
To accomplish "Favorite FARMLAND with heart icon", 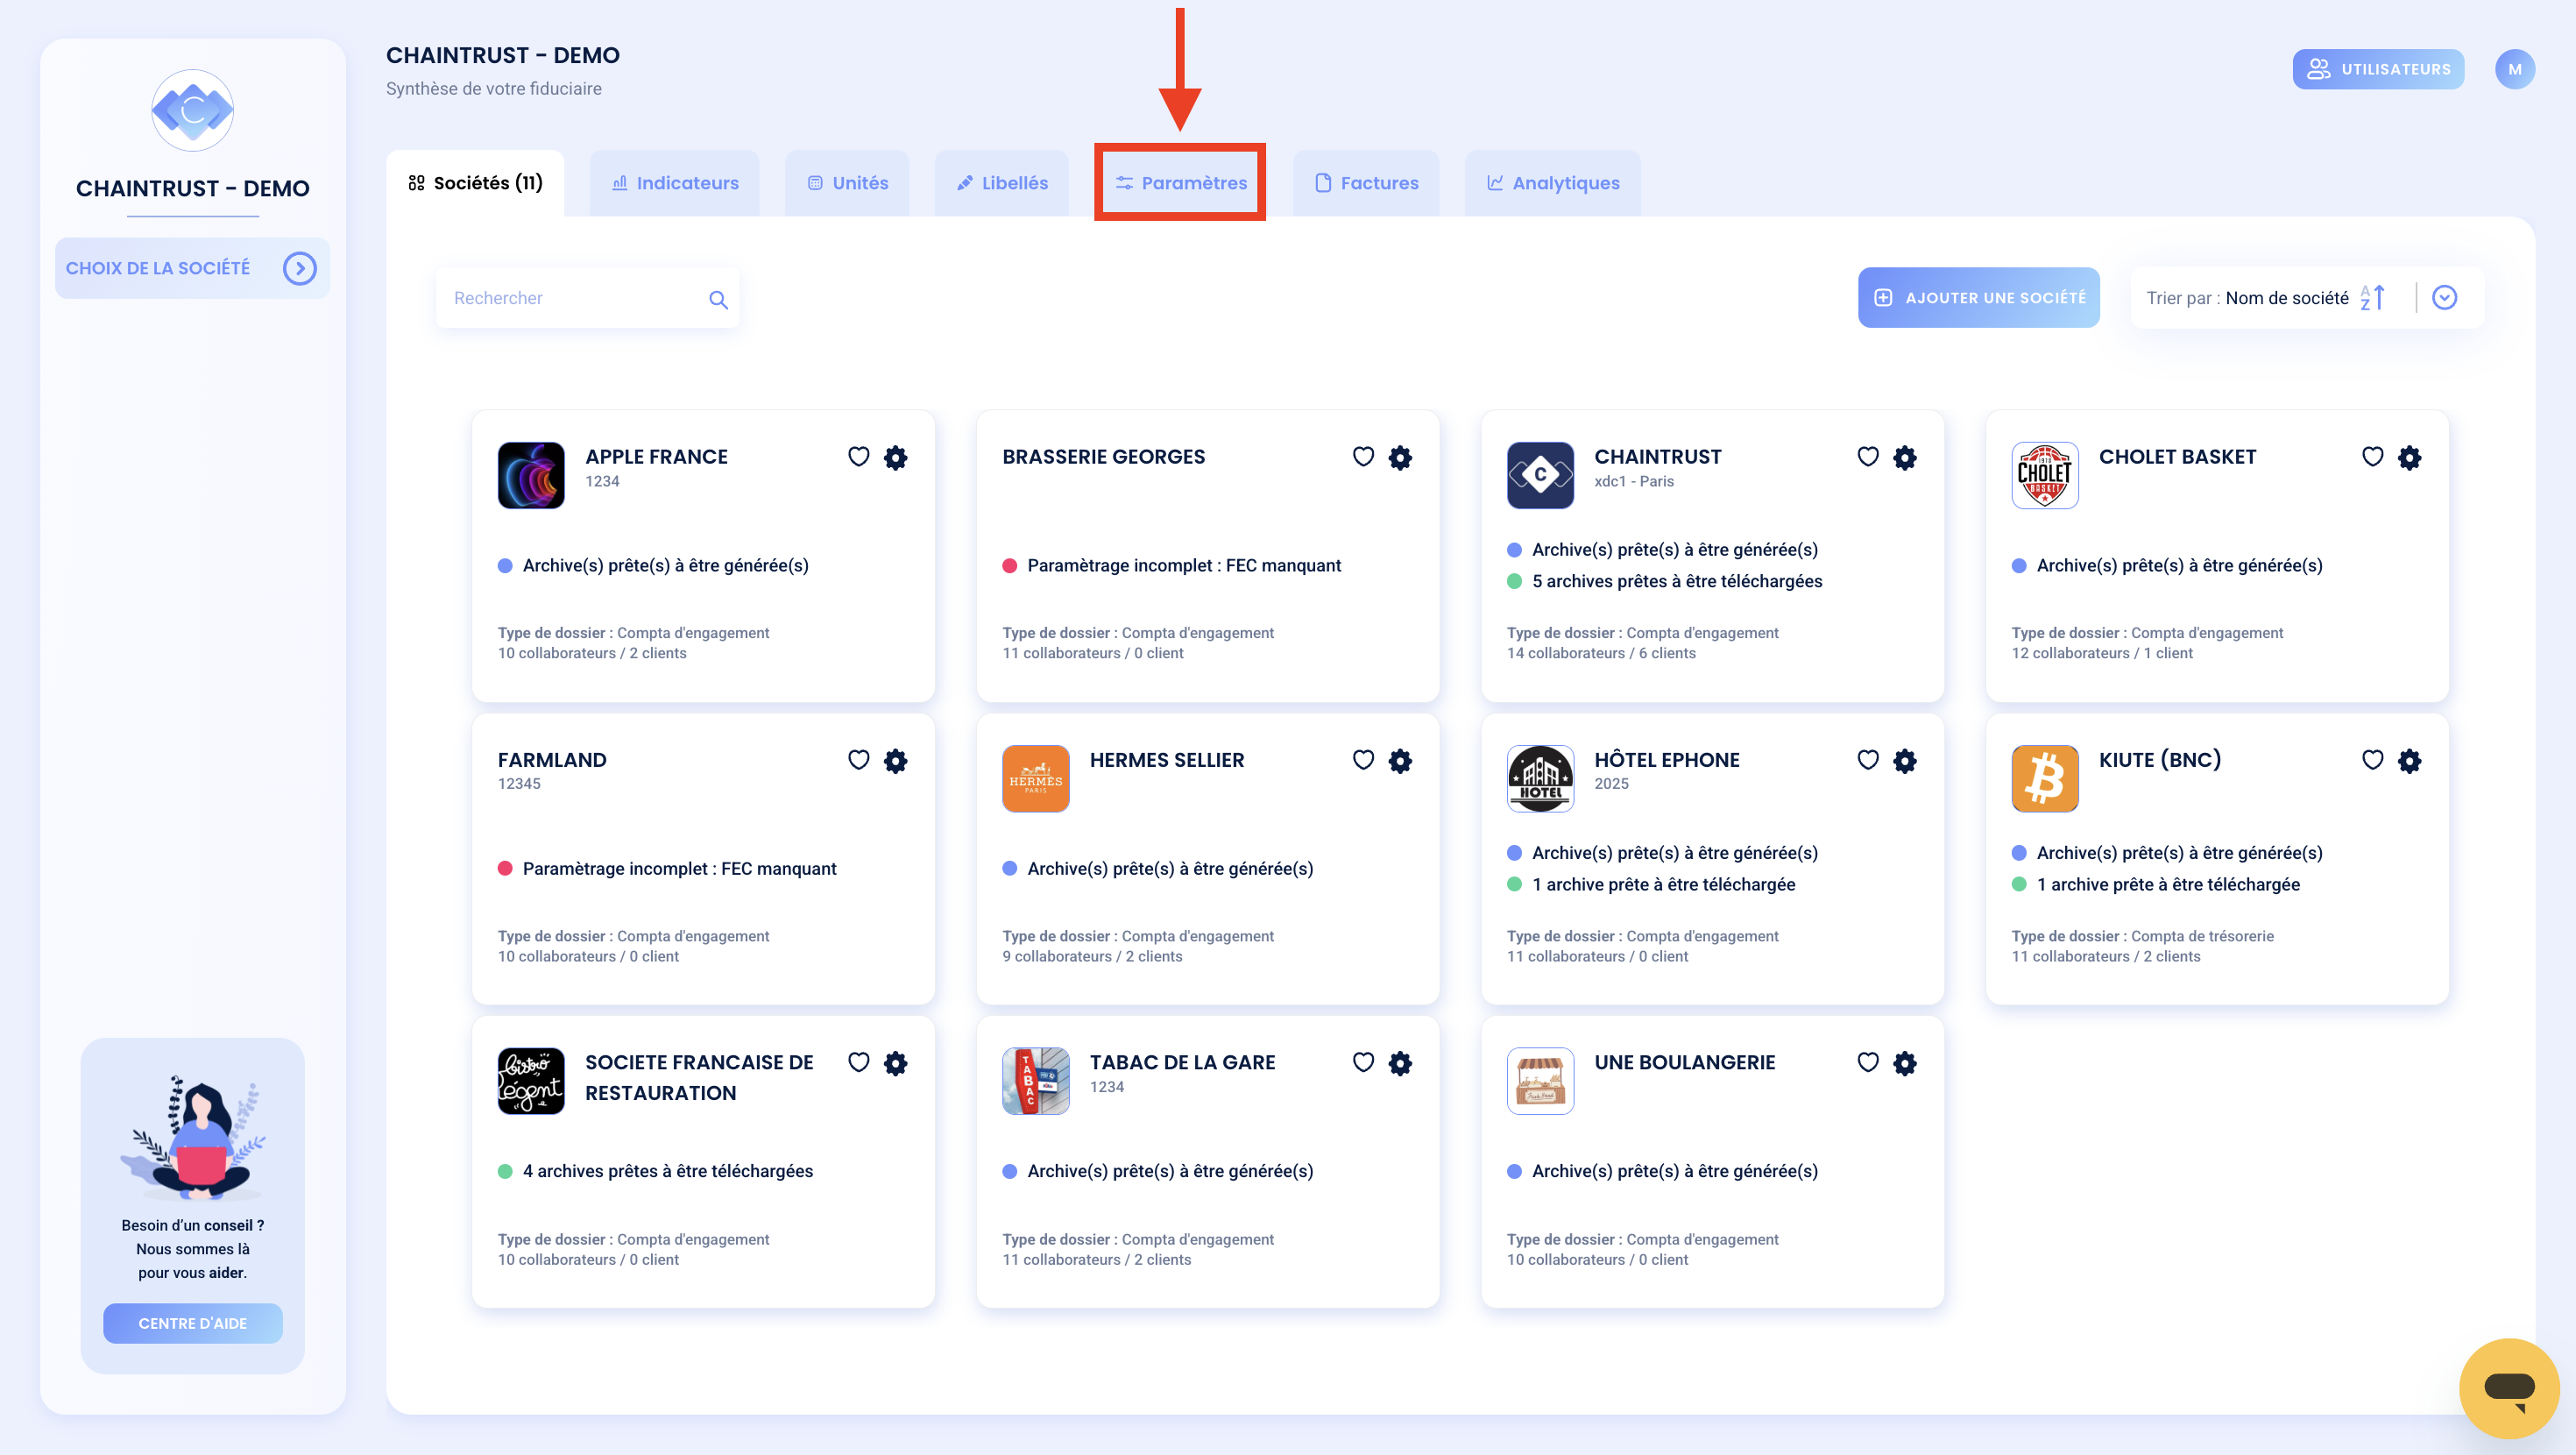I will (x=858, y=760).
